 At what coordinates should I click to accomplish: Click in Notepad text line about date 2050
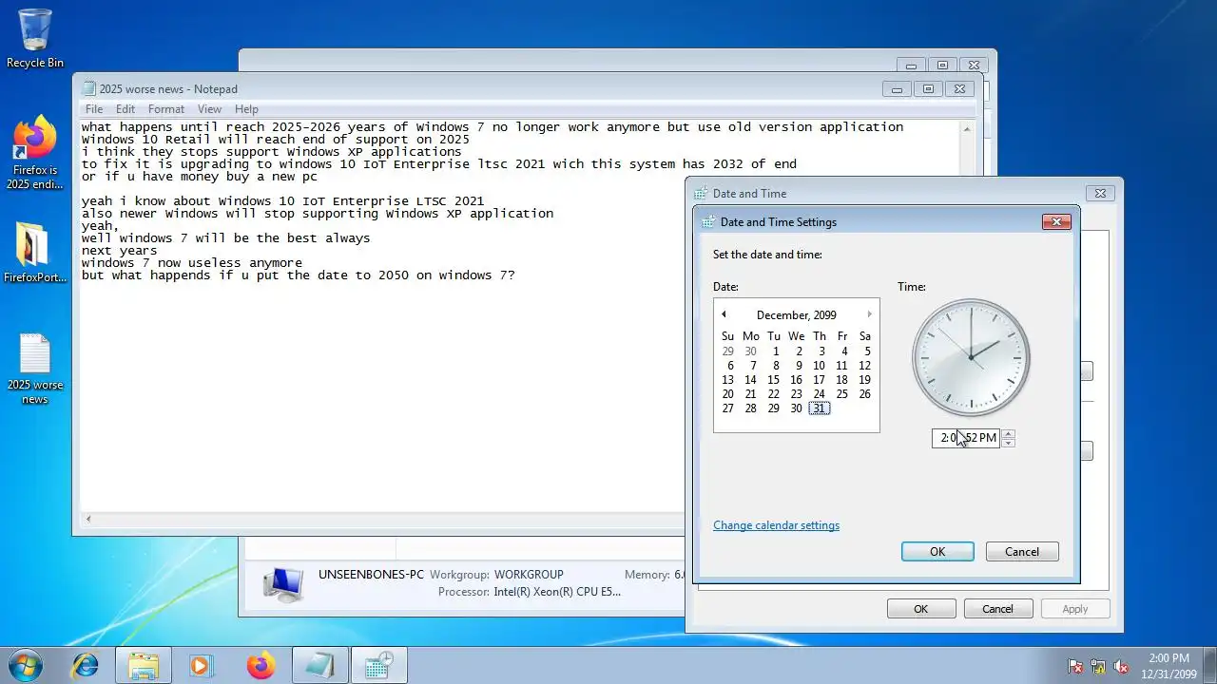coord(298,275)
